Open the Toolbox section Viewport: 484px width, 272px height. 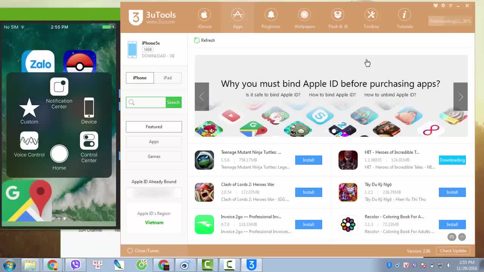tap(371, 18)
